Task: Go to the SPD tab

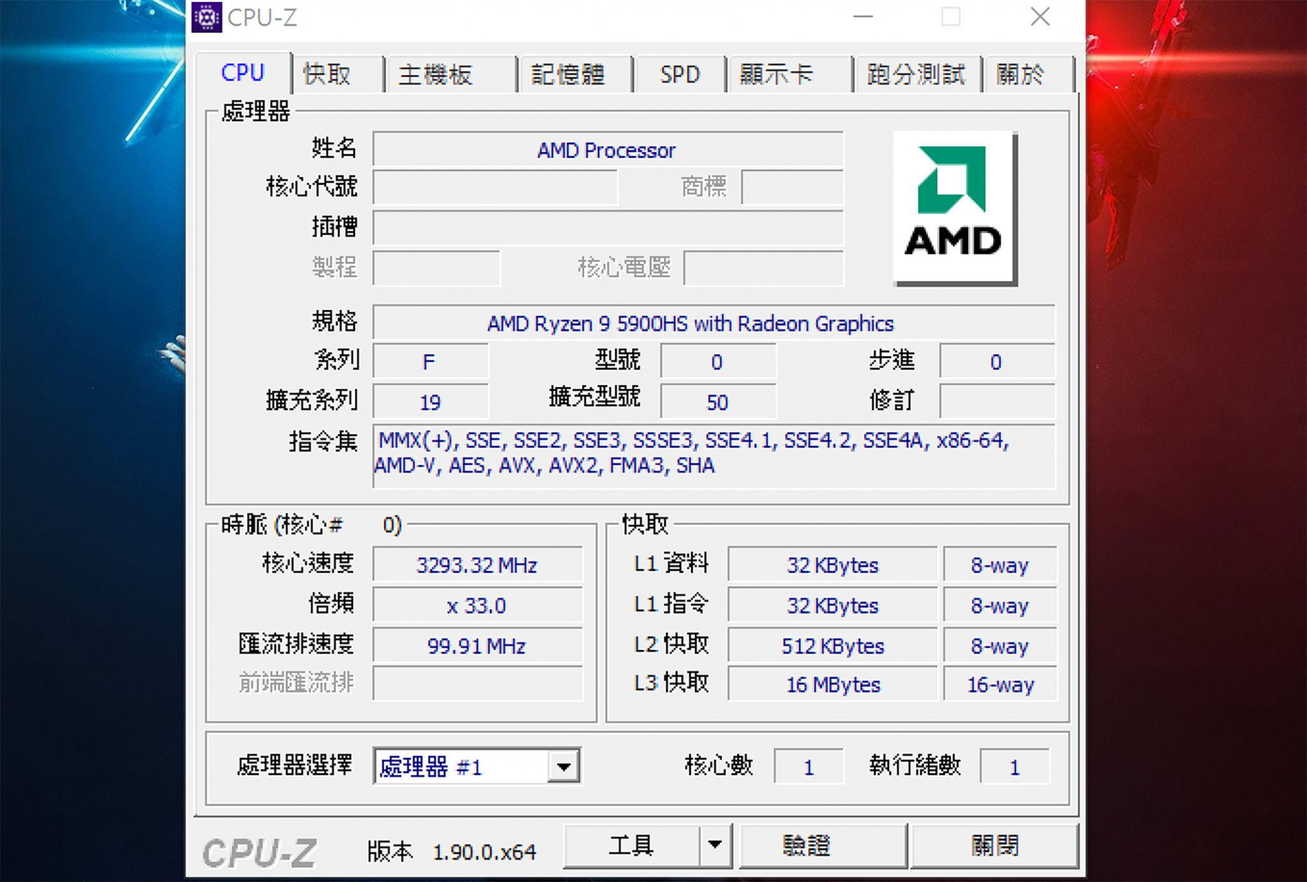Action: pos(680,74)
